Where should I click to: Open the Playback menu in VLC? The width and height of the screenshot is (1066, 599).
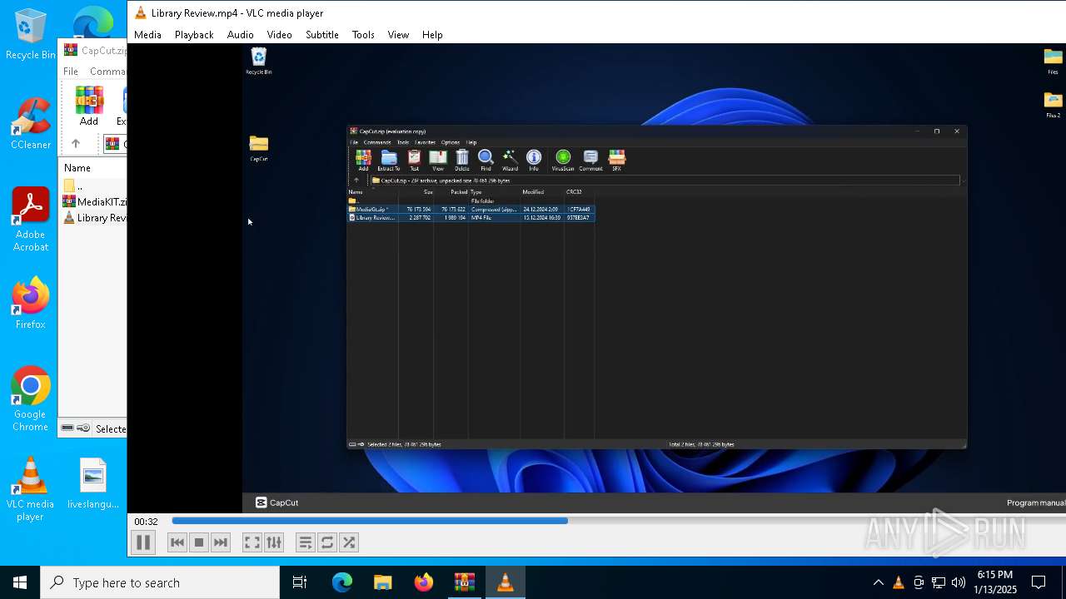(x=194, y=35)
